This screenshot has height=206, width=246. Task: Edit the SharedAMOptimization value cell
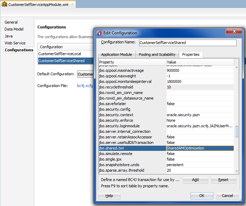pyautogui.click(x=200, y=148)
